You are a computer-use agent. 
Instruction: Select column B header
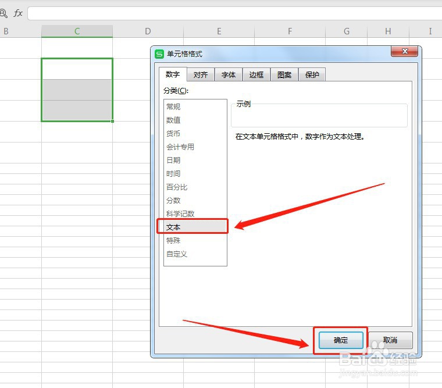click(20, 31)
